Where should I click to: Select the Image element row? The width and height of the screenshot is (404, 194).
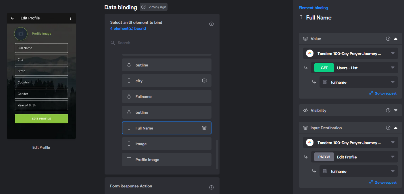point(167,144)
